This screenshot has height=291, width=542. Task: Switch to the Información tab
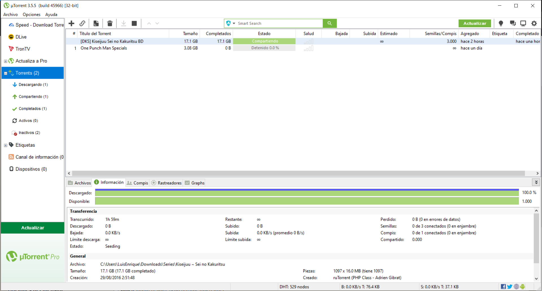[109, 182]
